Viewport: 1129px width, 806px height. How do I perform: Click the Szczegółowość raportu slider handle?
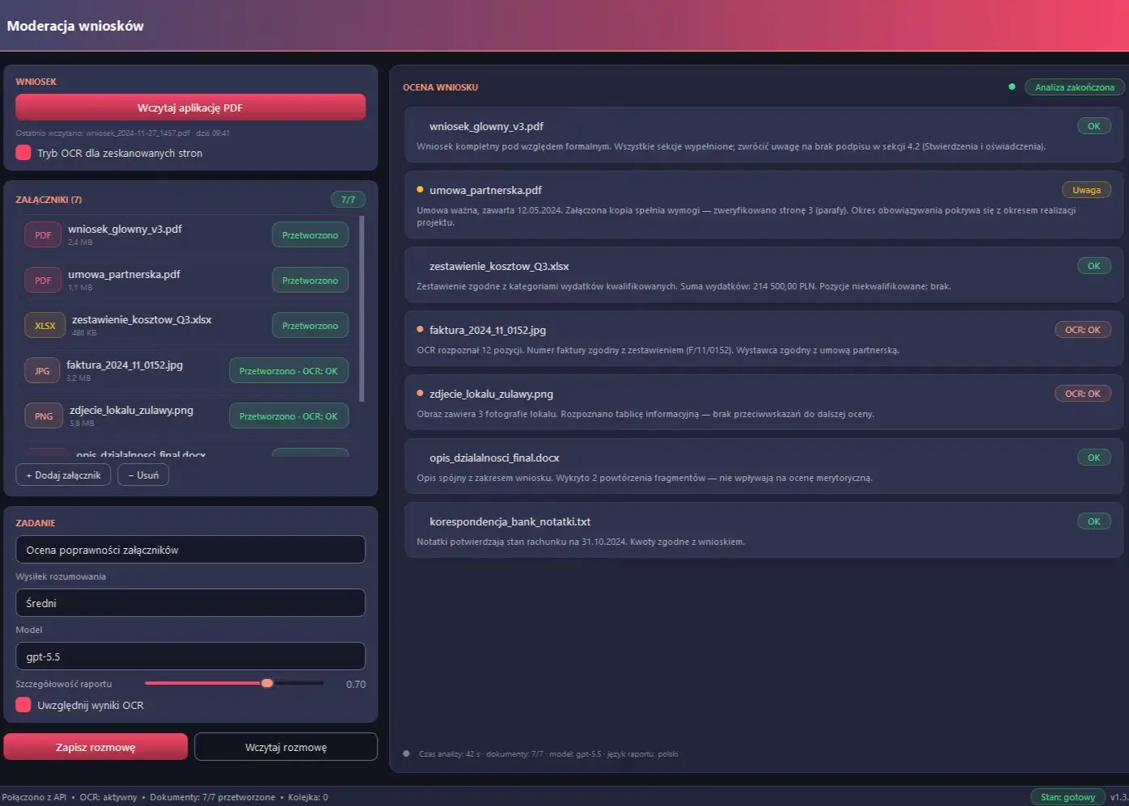tap(267, 683)
